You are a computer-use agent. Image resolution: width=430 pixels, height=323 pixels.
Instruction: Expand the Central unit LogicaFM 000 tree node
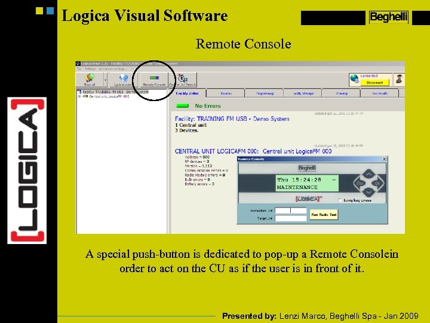[x=79, y=96]
